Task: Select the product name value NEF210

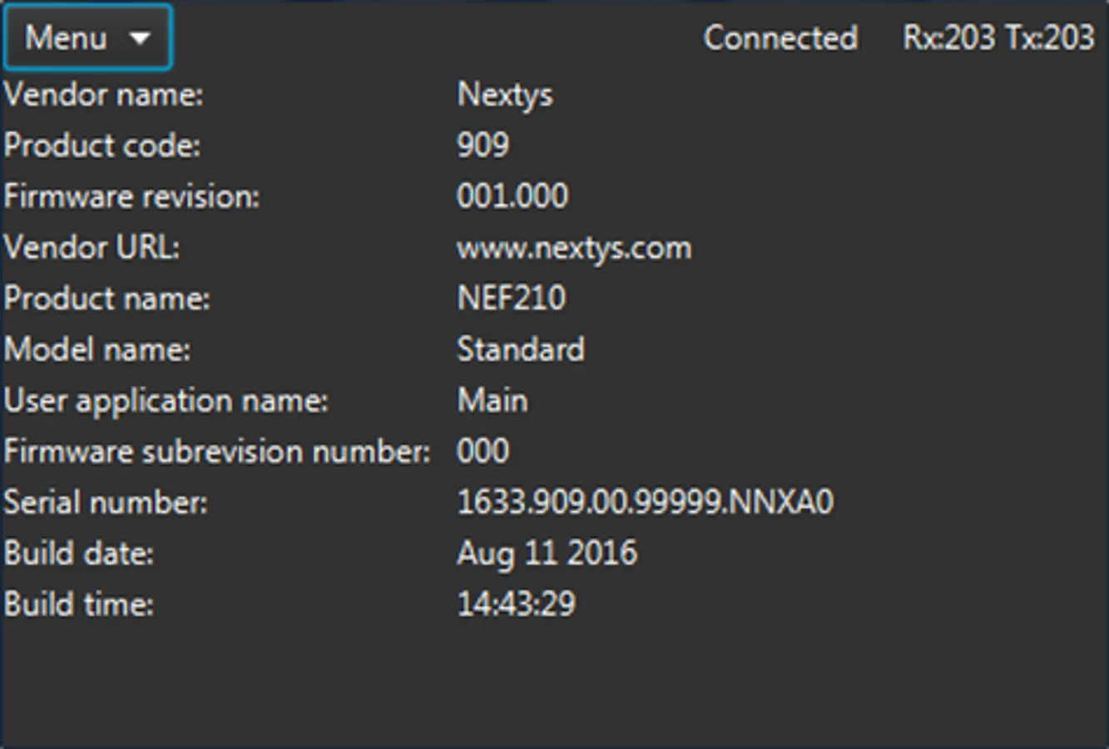Action: (511, 298)
